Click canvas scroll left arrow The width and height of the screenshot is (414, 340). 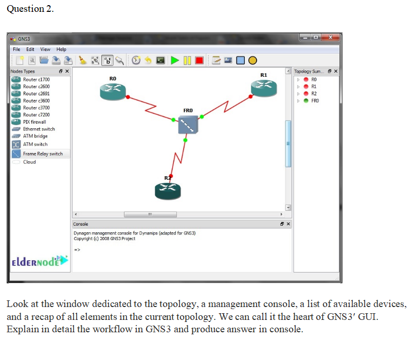tap(76, 214)
